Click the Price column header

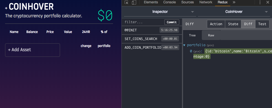pyautogui.click(x=50, y=32)
